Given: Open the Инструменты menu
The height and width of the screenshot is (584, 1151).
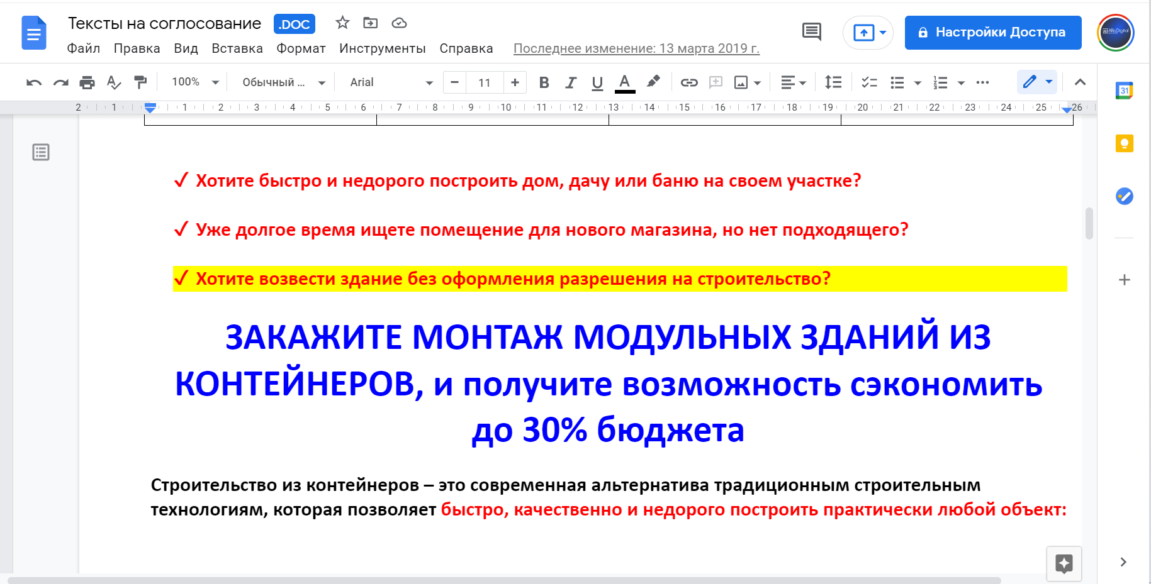Looking at the screenshot, I should (x=383, y=48).
